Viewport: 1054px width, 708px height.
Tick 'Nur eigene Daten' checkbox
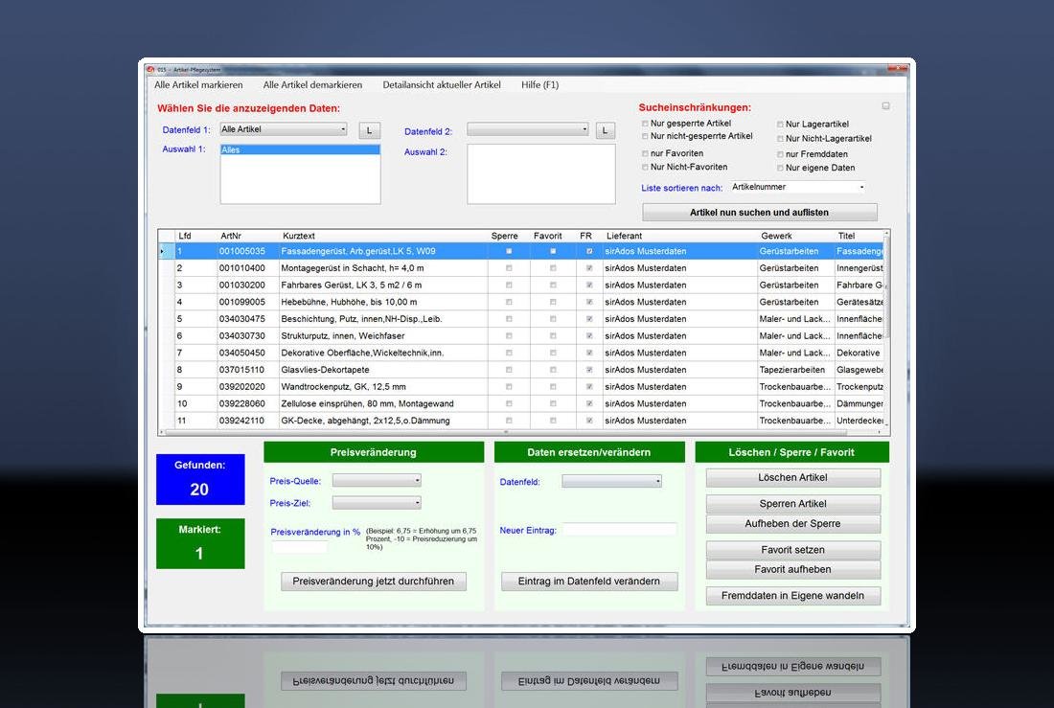[x=780, y=168]
